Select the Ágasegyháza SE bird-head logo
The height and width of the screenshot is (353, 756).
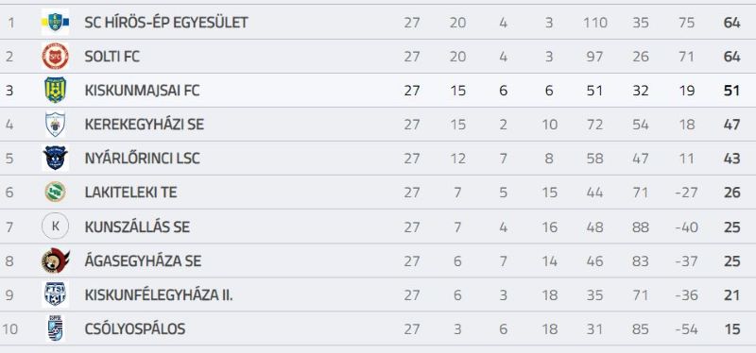(x=56, y=261)
